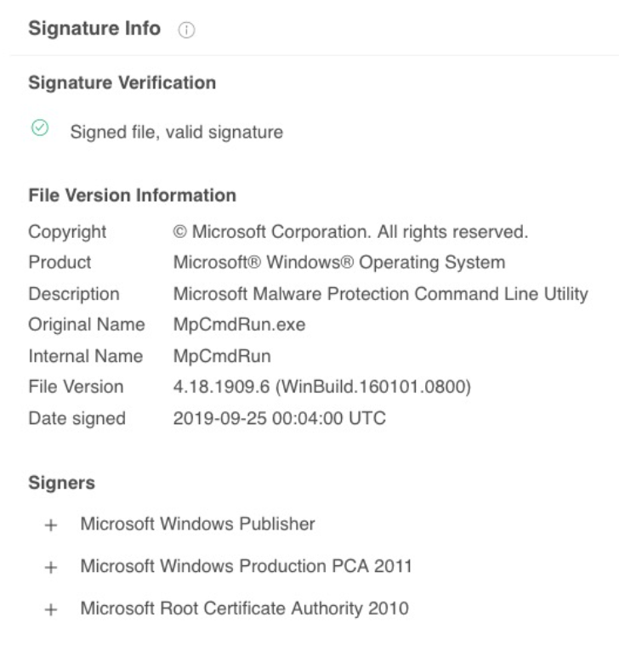
Task: Click the file version 4.18.1909.6 value
Action: [x=322, y=387]
